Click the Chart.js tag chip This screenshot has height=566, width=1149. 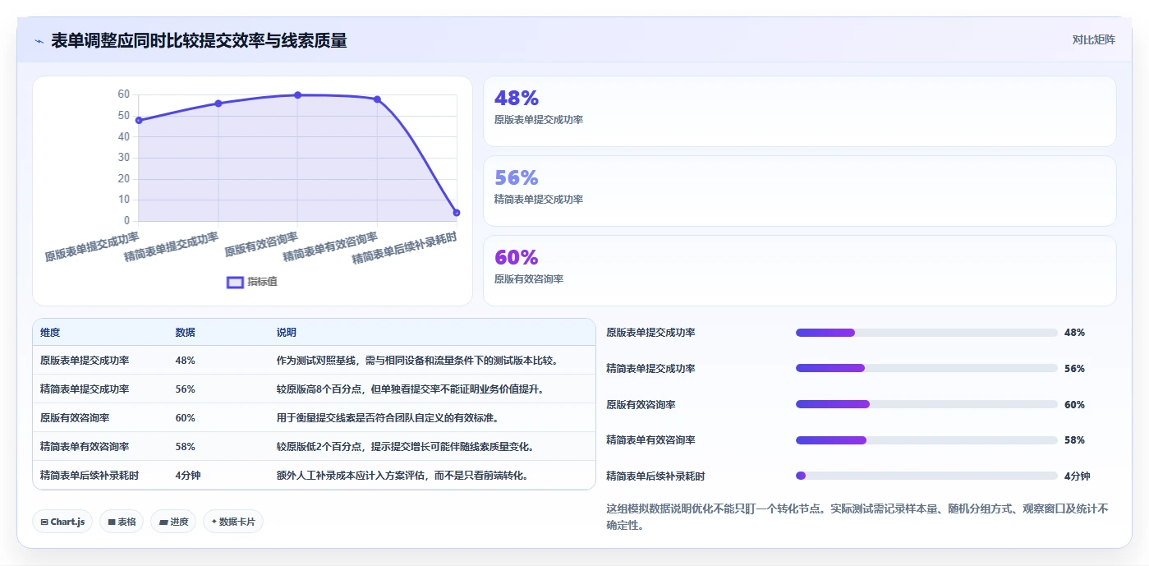pos(62,522)
